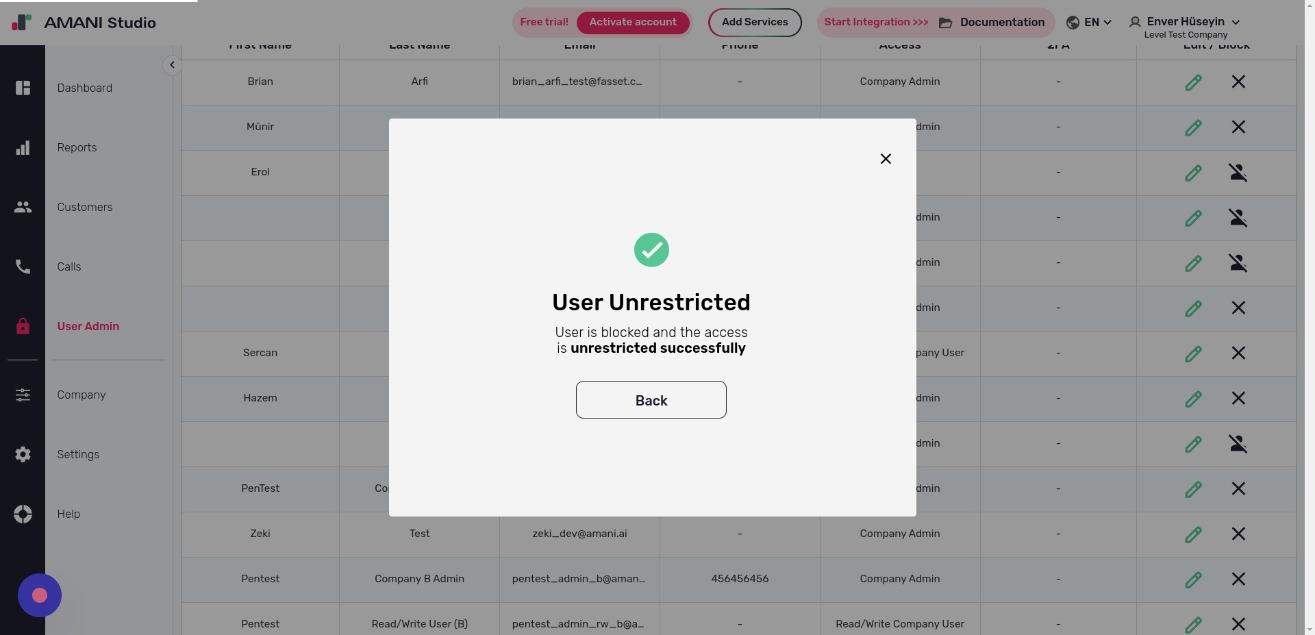Screen dimensions: 1315x635
Task: Open the Customers section icon
Action: click(23, 207)
